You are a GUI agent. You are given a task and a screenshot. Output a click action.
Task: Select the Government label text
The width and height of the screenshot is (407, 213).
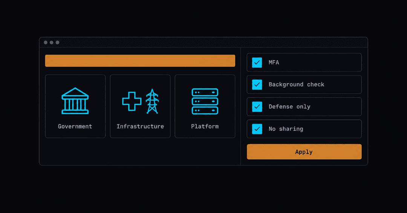point(75,126)
